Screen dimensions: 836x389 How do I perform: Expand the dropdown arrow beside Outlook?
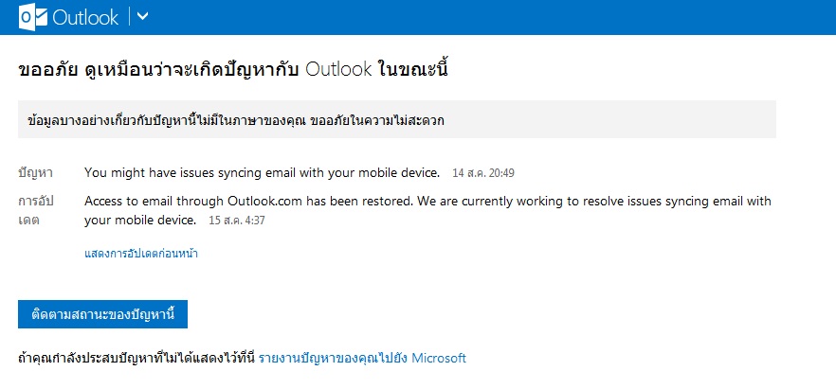coord(143,17)
